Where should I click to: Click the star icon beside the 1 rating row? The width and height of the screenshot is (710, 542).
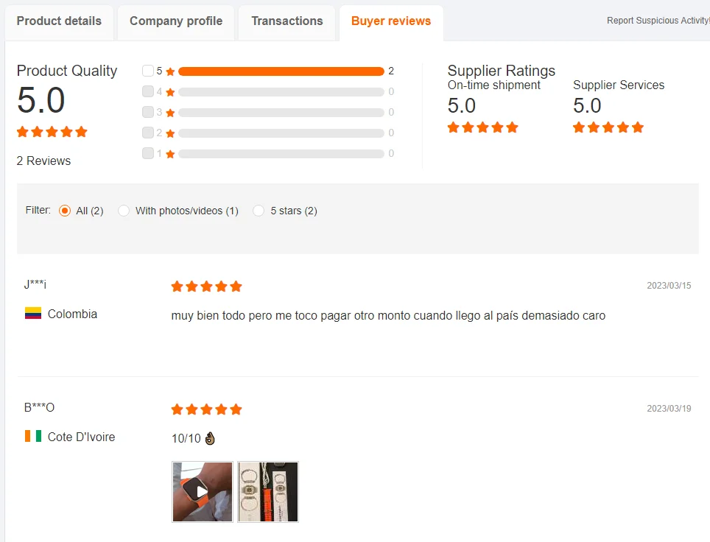tap(170, 154)
